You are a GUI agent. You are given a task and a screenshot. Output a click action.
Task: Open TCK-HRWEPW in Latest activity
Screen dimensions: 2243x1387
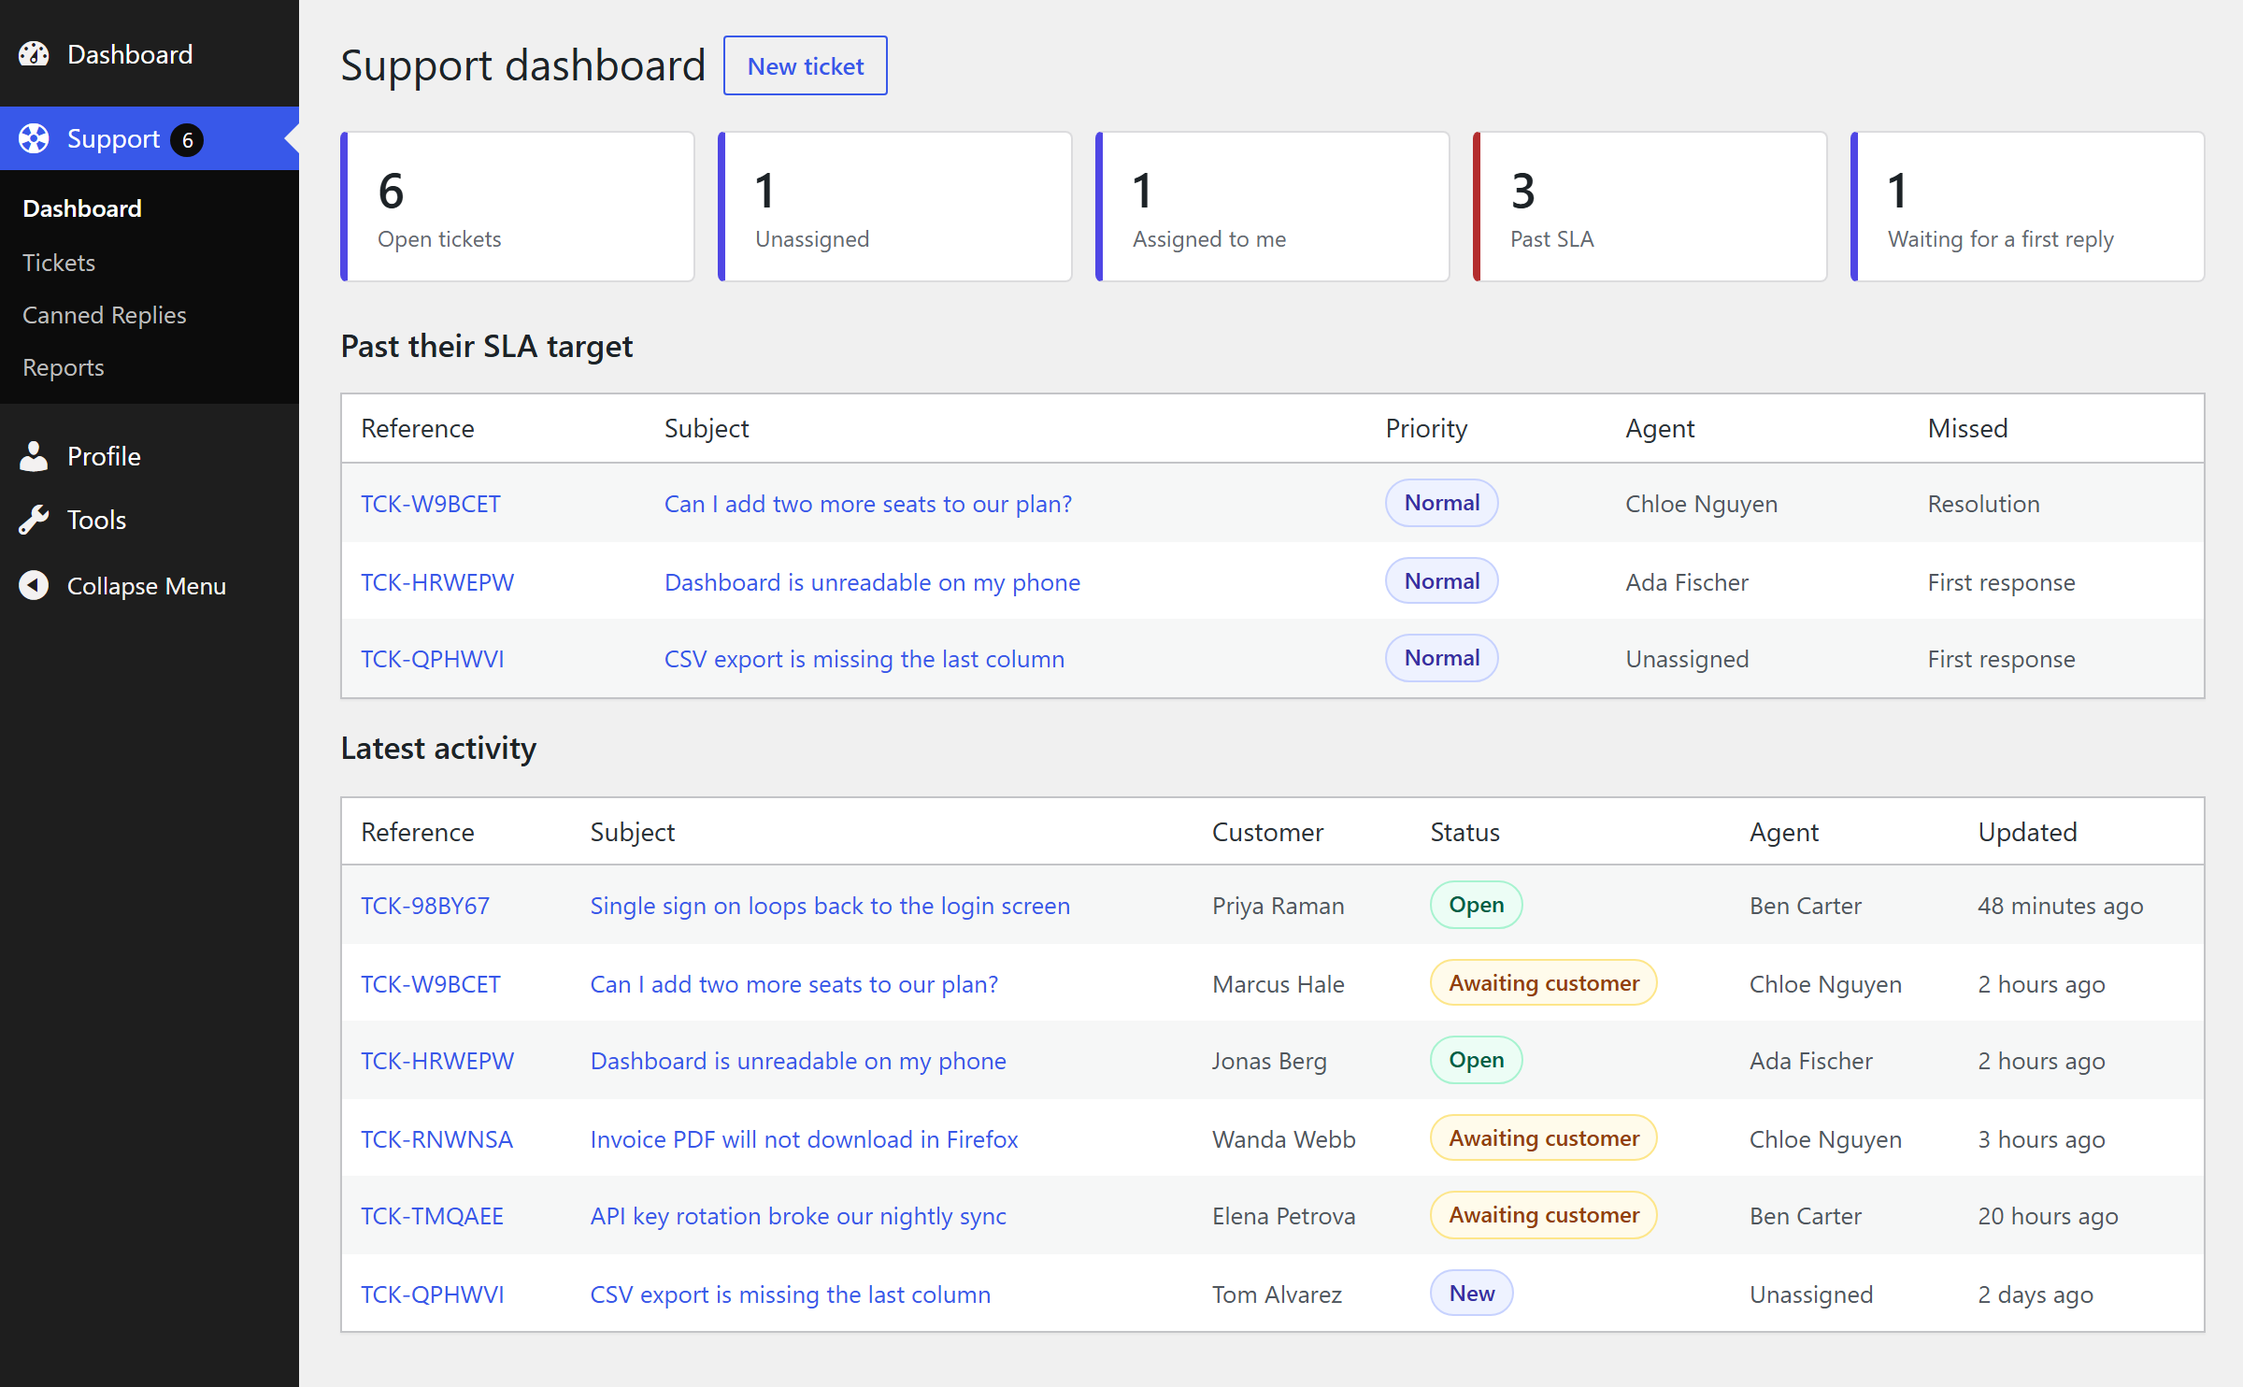pos(437,1061)
